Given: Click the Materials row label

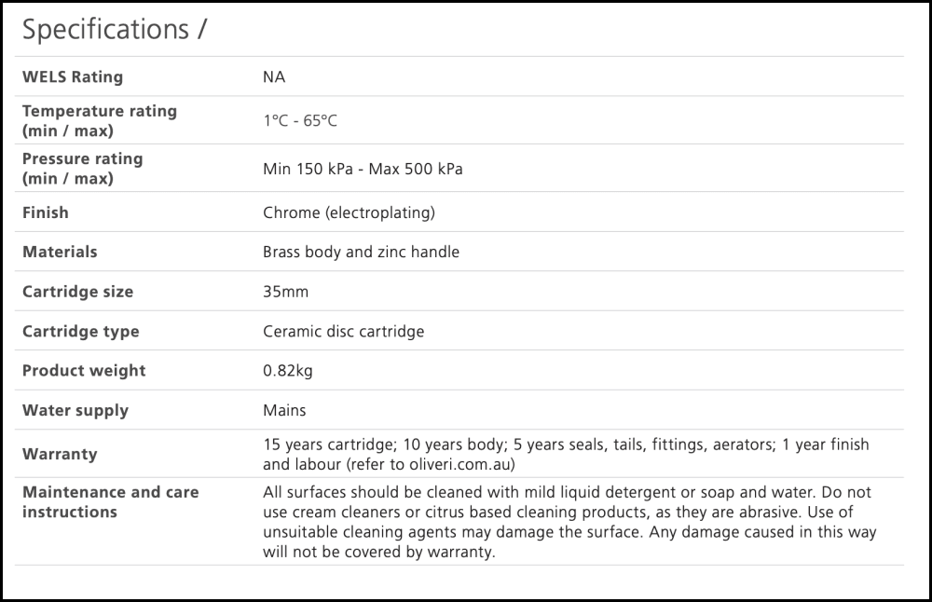Looking at the screenshot, I should coord(60,252).
